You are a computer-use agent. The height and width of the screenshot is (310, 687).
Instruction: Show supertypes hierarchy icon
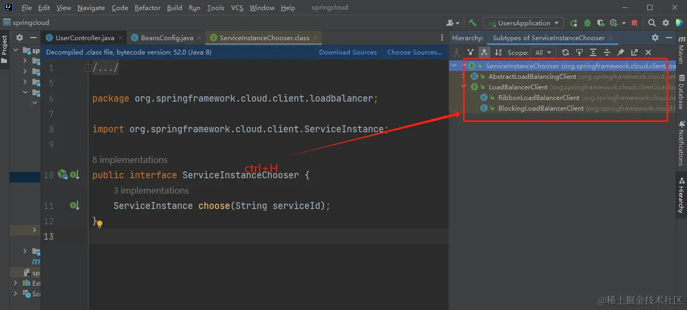(x=470, y=52)
